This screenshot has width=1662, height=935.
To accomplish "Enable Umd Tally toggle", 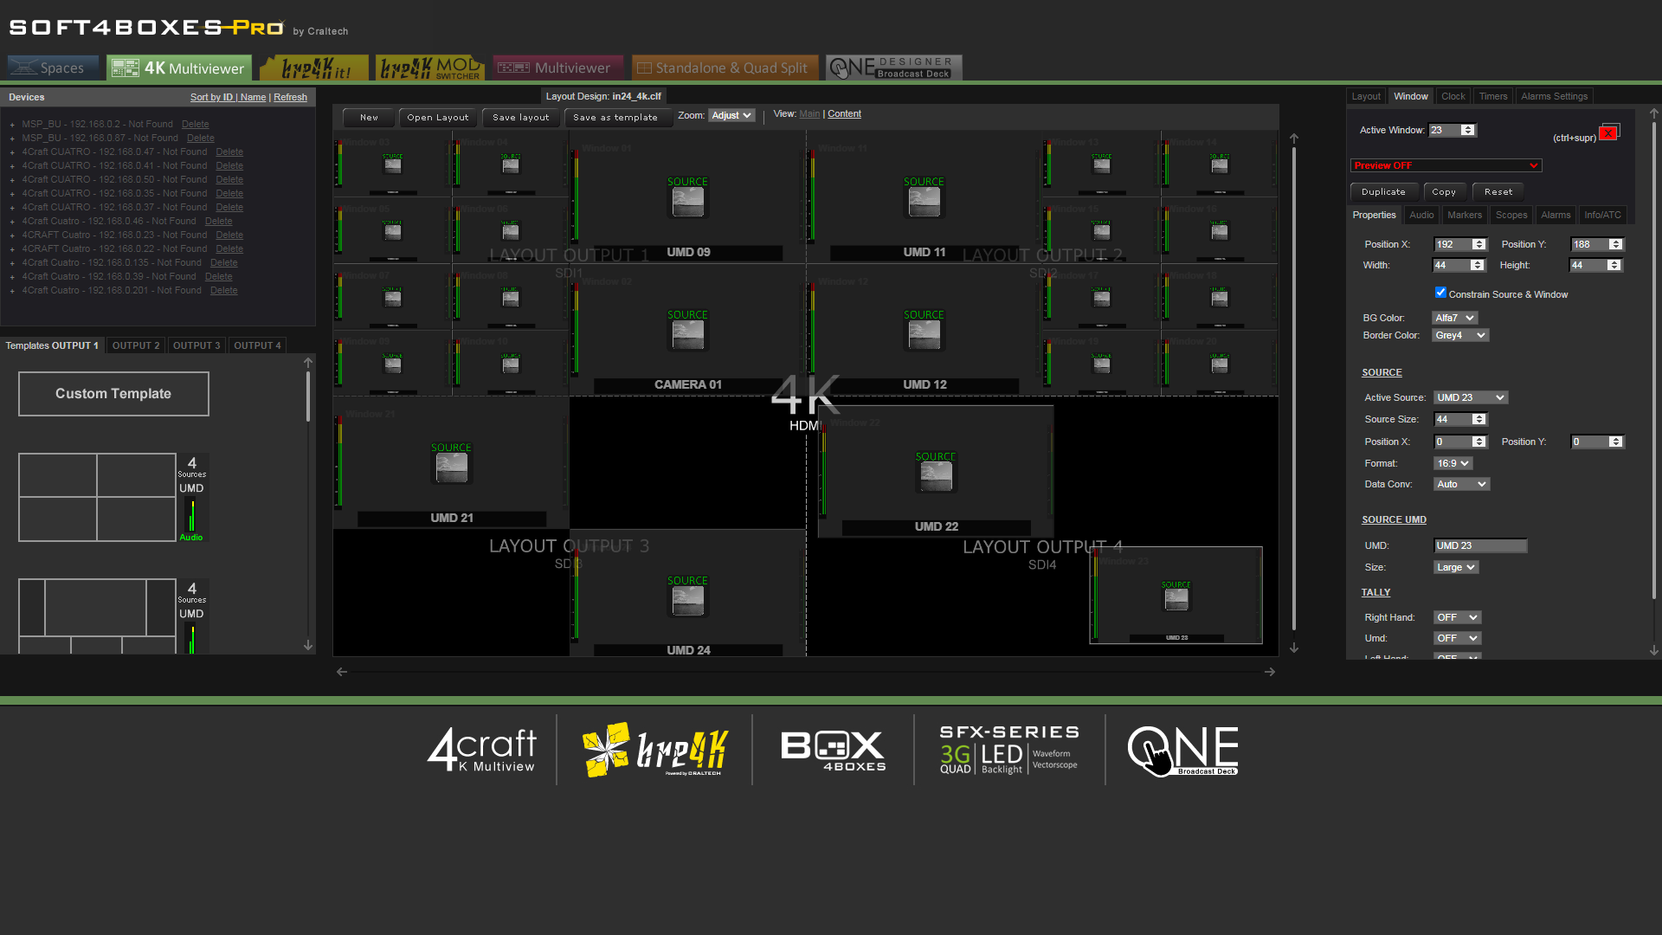I will click(1458, 638).
